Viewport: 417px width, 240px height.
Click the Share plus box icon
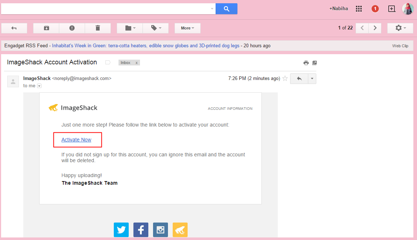(x=392, y=9)
